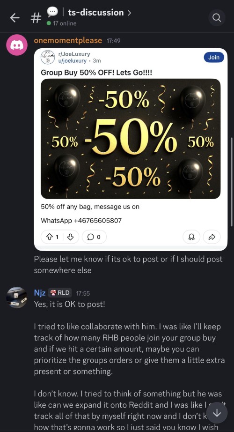This screenshot has height=432, width=234.
Task: Tap the thread speech bubble icon
Action: [x=52, y=12]
